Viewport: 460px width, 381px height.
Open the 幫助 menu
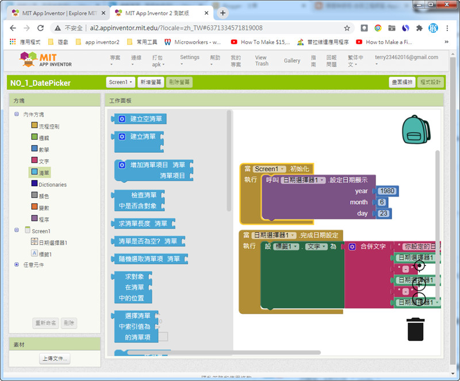[215, 60]
